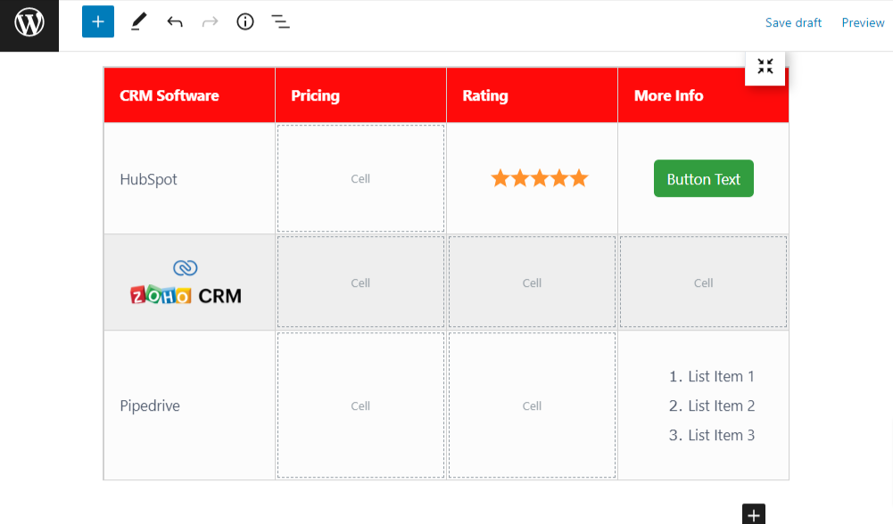This screenshot has width=893, height=524.
Task: Select the CRM Software header cell
Action: [x=189, y=95]
